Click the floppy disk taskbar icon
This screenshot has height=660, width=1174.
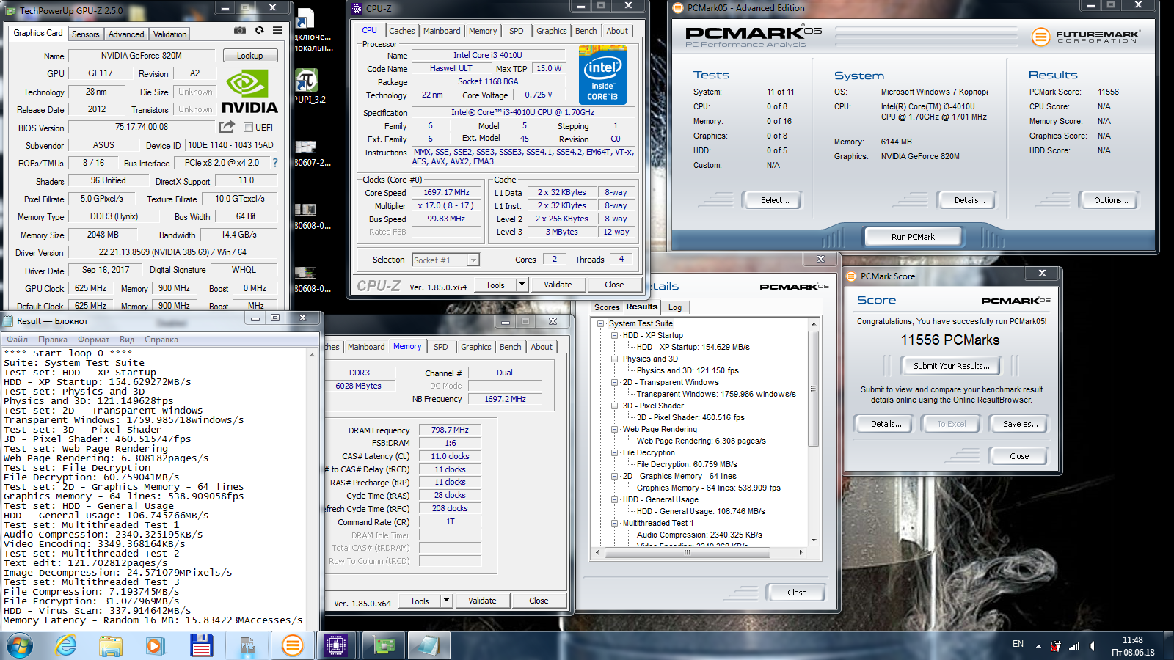[x=201, y=646]
